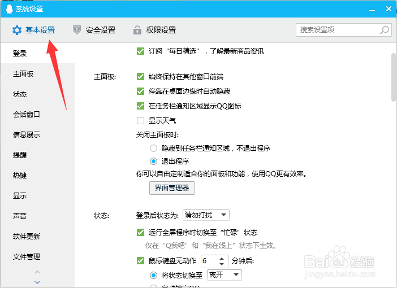Image resolution: width=397 pixels, height=288 pixels.
Task: Go to 状态 in the sidebar
Action: click(x=37, y=94)
